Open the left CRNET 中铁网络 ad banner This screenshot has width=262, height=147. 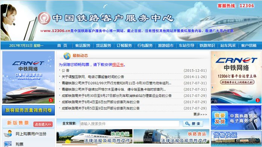pyautogui.click(x=29, y=77)
